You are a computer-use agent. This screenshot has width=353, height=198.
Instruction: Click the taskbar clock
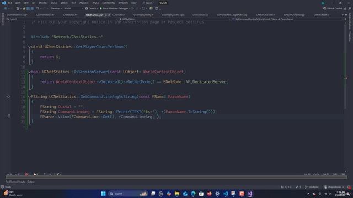point(340,194)
